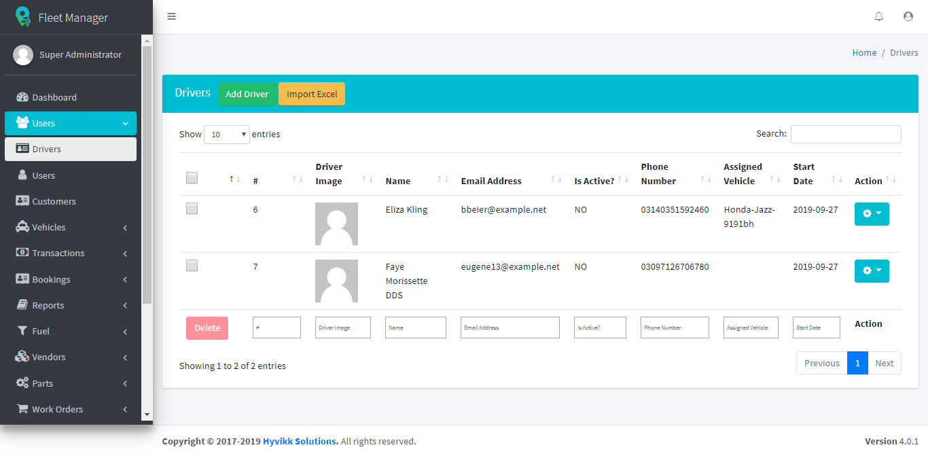
Task: Sort by Name column arrows
Action: tap(443, 179)
